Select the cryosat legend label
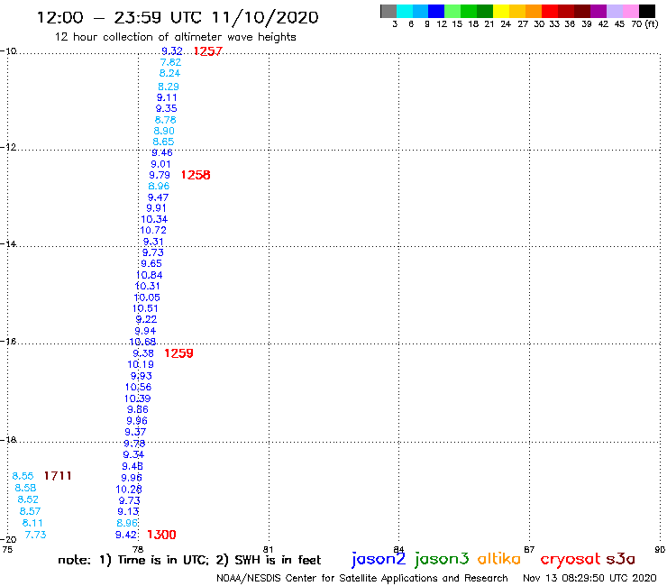This screenshot has height=586, width=667. [x=570, y=559]
